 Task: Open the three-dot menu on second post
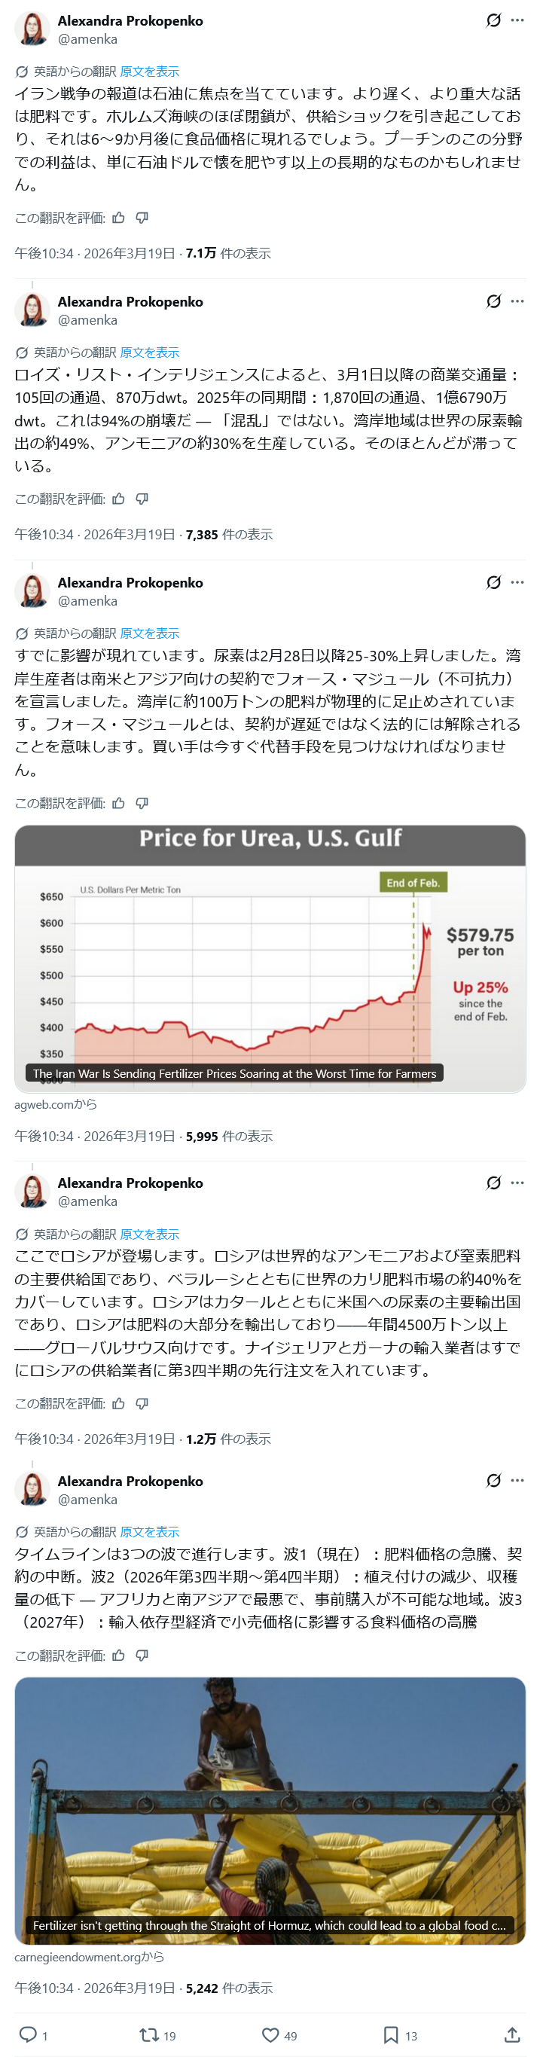pos(517,301)
